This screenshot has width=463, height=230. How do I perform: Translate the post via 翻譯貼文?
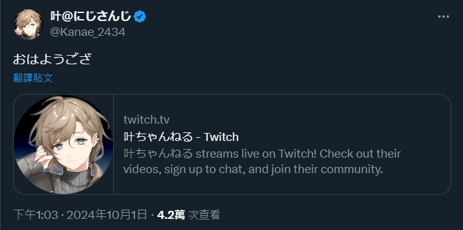pos(33,78)
